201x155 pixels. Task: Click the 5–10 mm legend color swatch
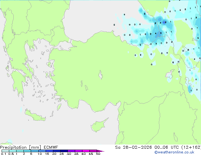[35, 151]
